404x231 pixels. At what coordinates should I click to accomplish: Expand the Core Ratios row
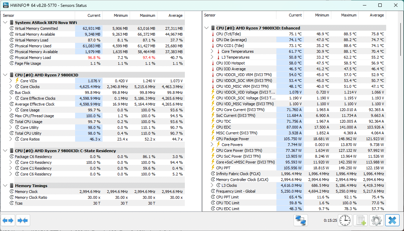point(11,139)
